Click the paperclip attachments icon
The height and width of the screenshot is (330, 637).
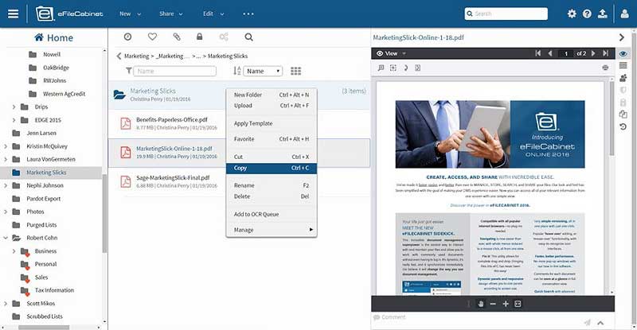click(177, 37)
